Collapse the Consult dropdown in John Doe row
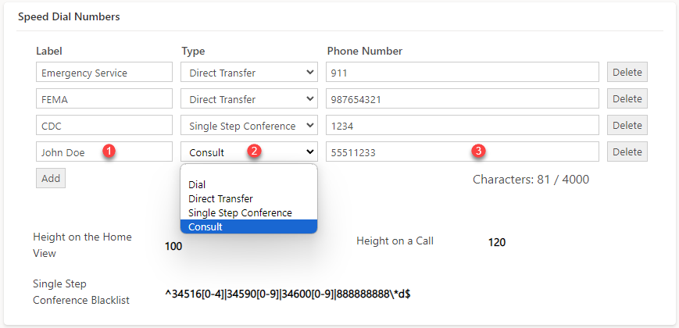 pos(249,152)
